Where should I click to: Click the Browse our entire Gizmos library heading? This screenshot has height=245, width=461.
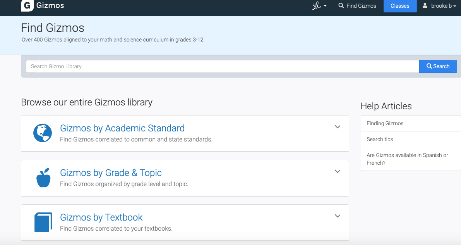tap(87, 102)
